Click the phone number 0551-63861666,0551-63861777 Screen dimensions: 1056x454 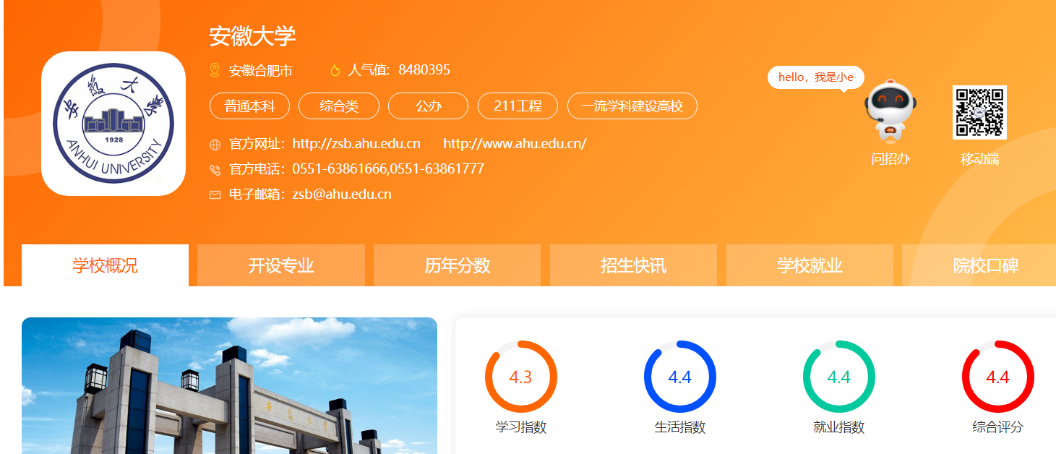pyautogui.click(x=388, y=169)
